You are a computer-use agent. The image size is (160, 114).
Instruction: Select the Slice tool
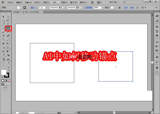click(8, 63)
